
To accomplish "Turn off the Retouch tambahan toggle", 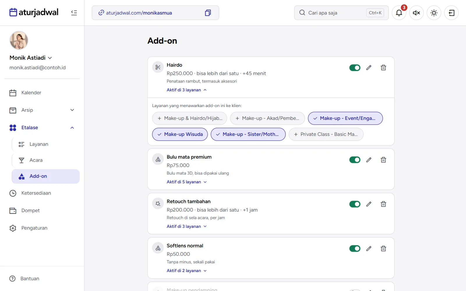I will coord(355,204).
